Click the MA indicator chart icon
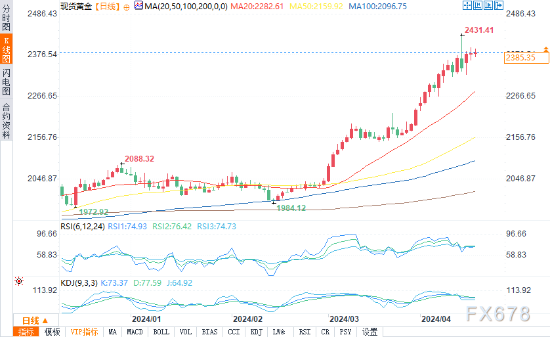This screenshot has width=550, height=337. point(138,6)
